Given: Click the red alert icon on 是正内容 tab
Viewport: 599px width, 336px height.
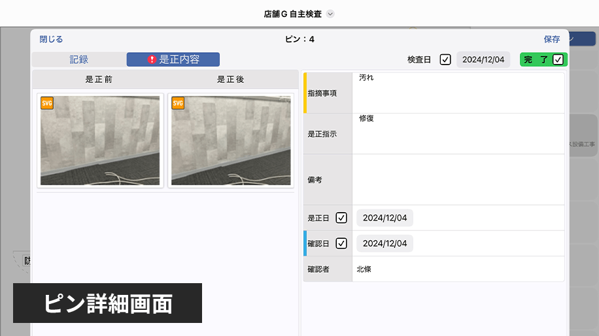Looking at the screenshot, I should coord(152,59).
